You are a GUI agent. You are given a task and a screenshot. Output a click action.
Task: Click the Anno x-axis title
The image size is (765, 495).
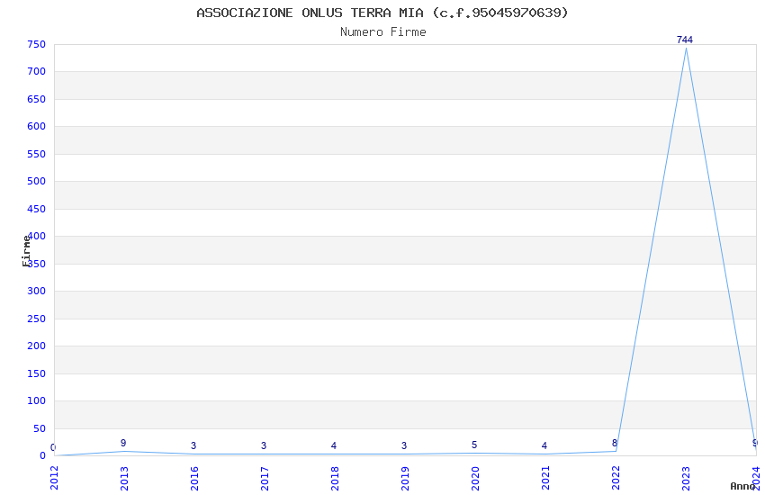point(742,486)
